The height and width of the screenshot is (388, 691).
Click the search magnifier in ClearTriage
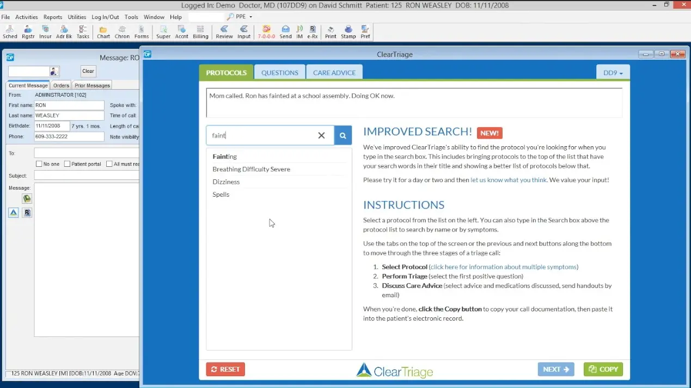tap(343, 135)
